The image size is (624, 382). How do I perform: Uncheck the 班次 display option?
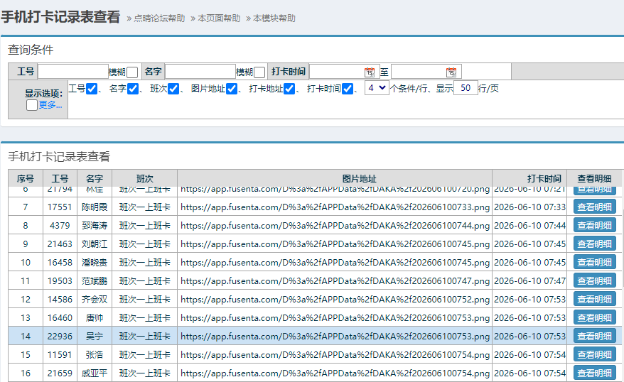point(173,89)
